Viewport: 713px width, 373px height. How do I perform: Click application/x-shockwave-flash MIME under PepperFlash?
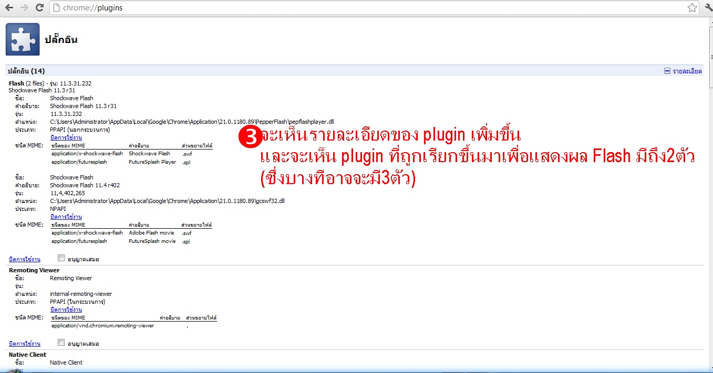click(87, 154)
